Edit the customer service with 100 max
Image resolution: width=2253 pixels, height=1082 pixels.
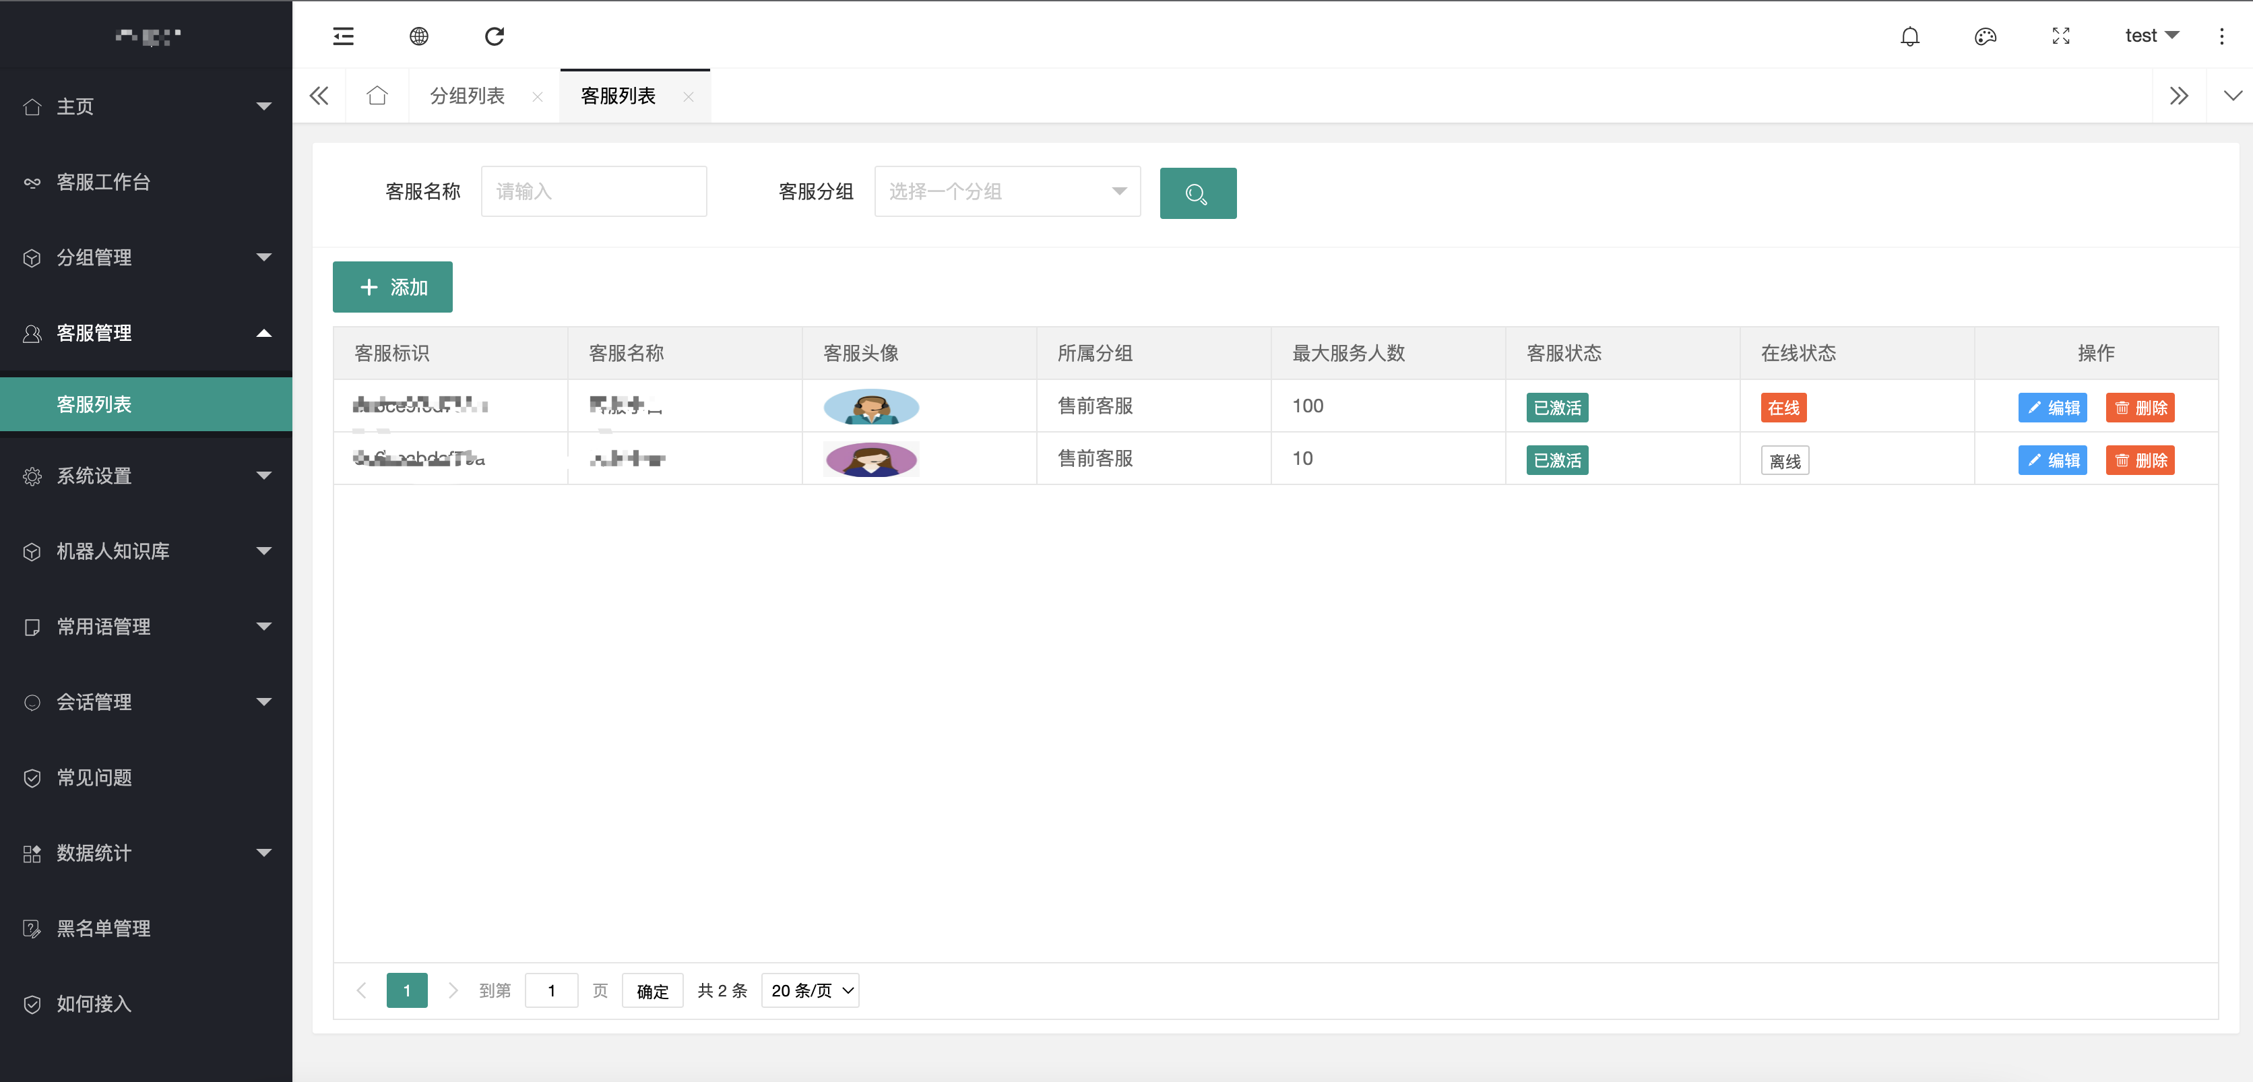click(x=2053, y=408)
